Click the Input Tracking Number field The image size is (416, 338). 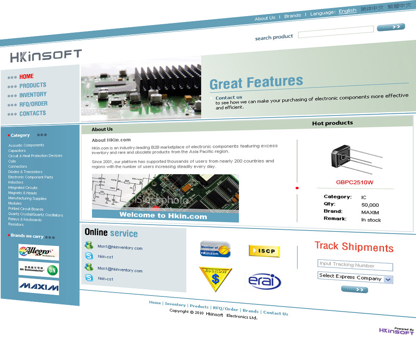coord(355,265)
